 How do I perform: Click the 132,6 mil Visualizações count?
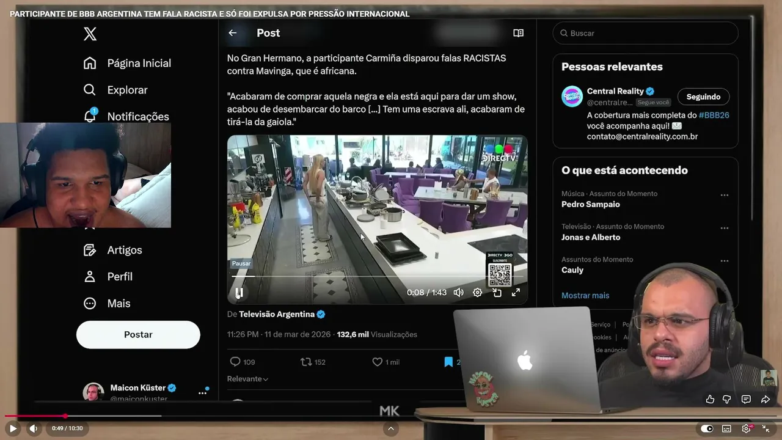click(377, 334)
